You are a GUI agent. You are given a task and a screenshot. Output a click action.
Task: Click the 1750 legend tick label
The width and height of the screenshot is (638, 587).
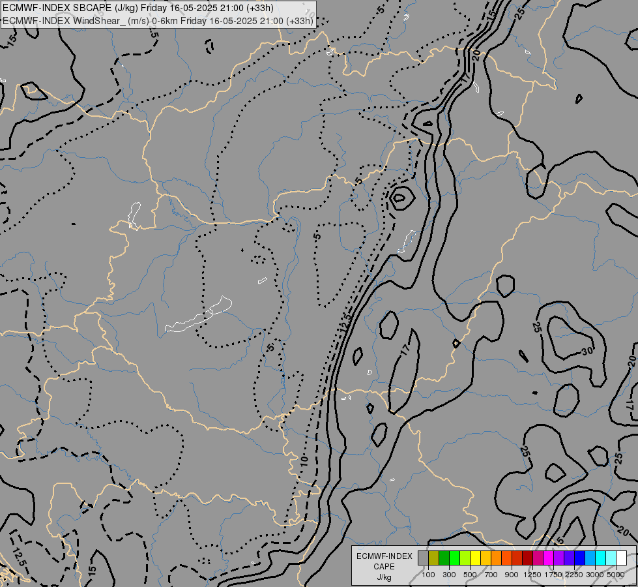pos(553,575)
